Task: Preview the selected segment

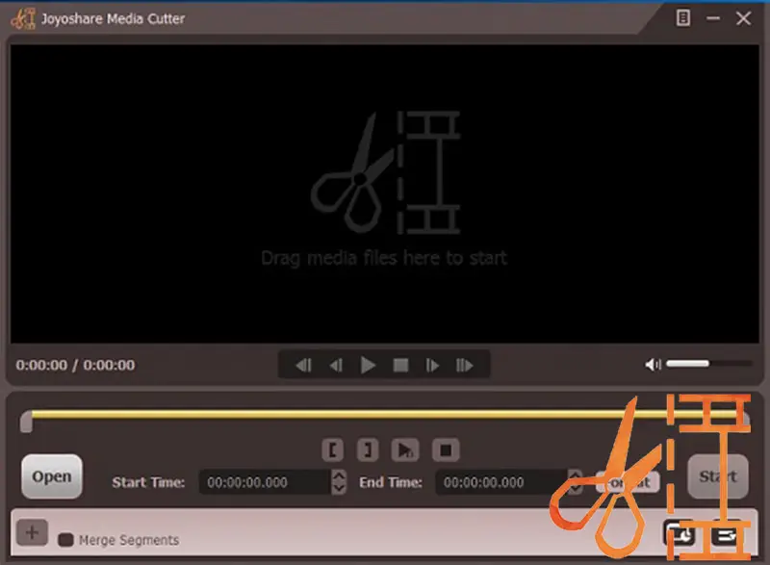Action: [405, 449]
